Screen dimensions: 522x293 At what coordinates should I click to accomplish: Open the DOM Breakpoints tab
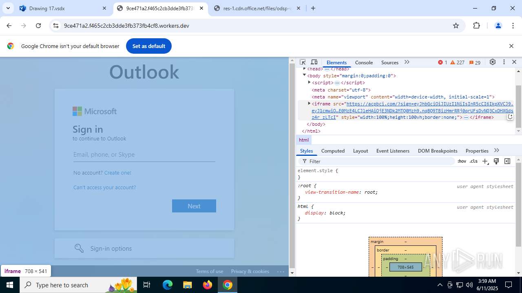coord(438,151)
